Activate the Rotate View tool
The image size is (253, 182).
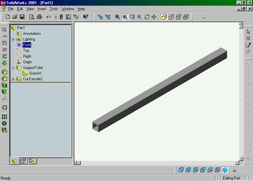[x=147, y=17]
